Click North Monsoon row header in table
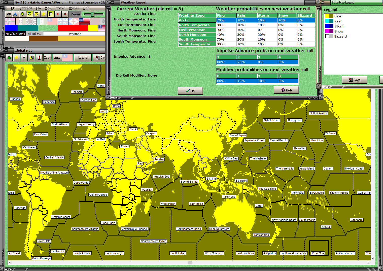Image resolution: width=383 pixels, height=271 pixels. (197, 35)
